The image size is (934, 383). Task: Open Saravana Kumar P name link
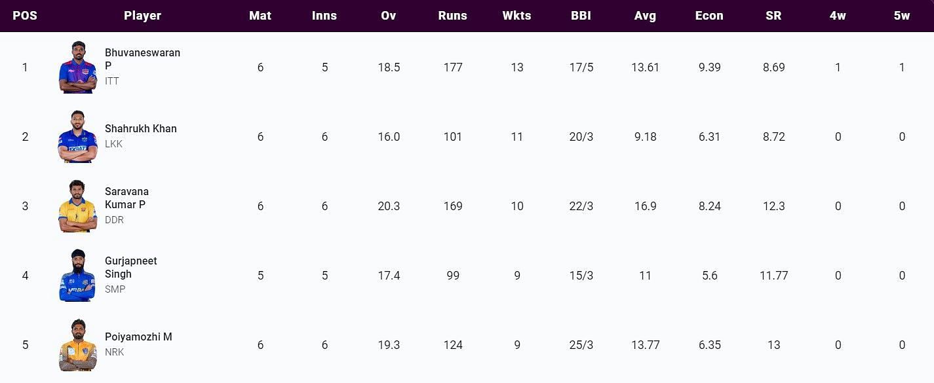click(x=126, y=198)
